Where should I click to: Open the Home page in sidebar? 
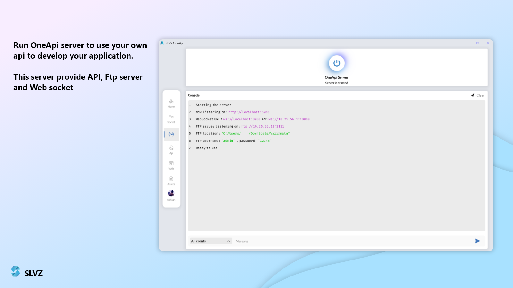(x=171, y=103)
